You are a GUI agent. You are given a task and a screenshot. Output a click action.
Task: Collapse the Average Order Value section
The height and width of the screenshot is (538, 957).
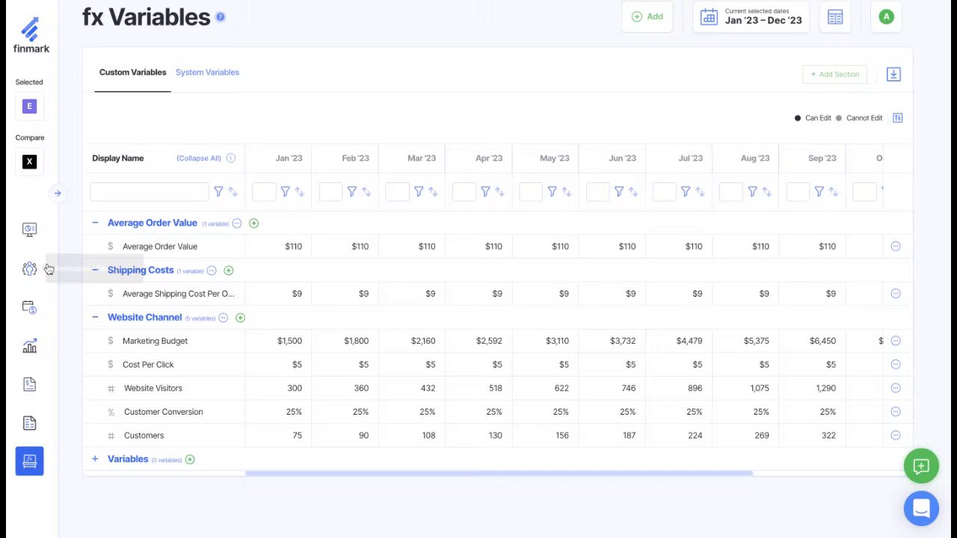click(x=95, y=223)
